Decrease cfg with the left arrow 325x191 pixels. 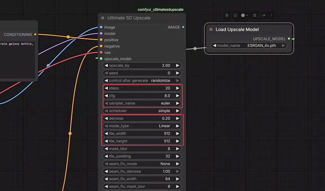[x=106, y=96]
